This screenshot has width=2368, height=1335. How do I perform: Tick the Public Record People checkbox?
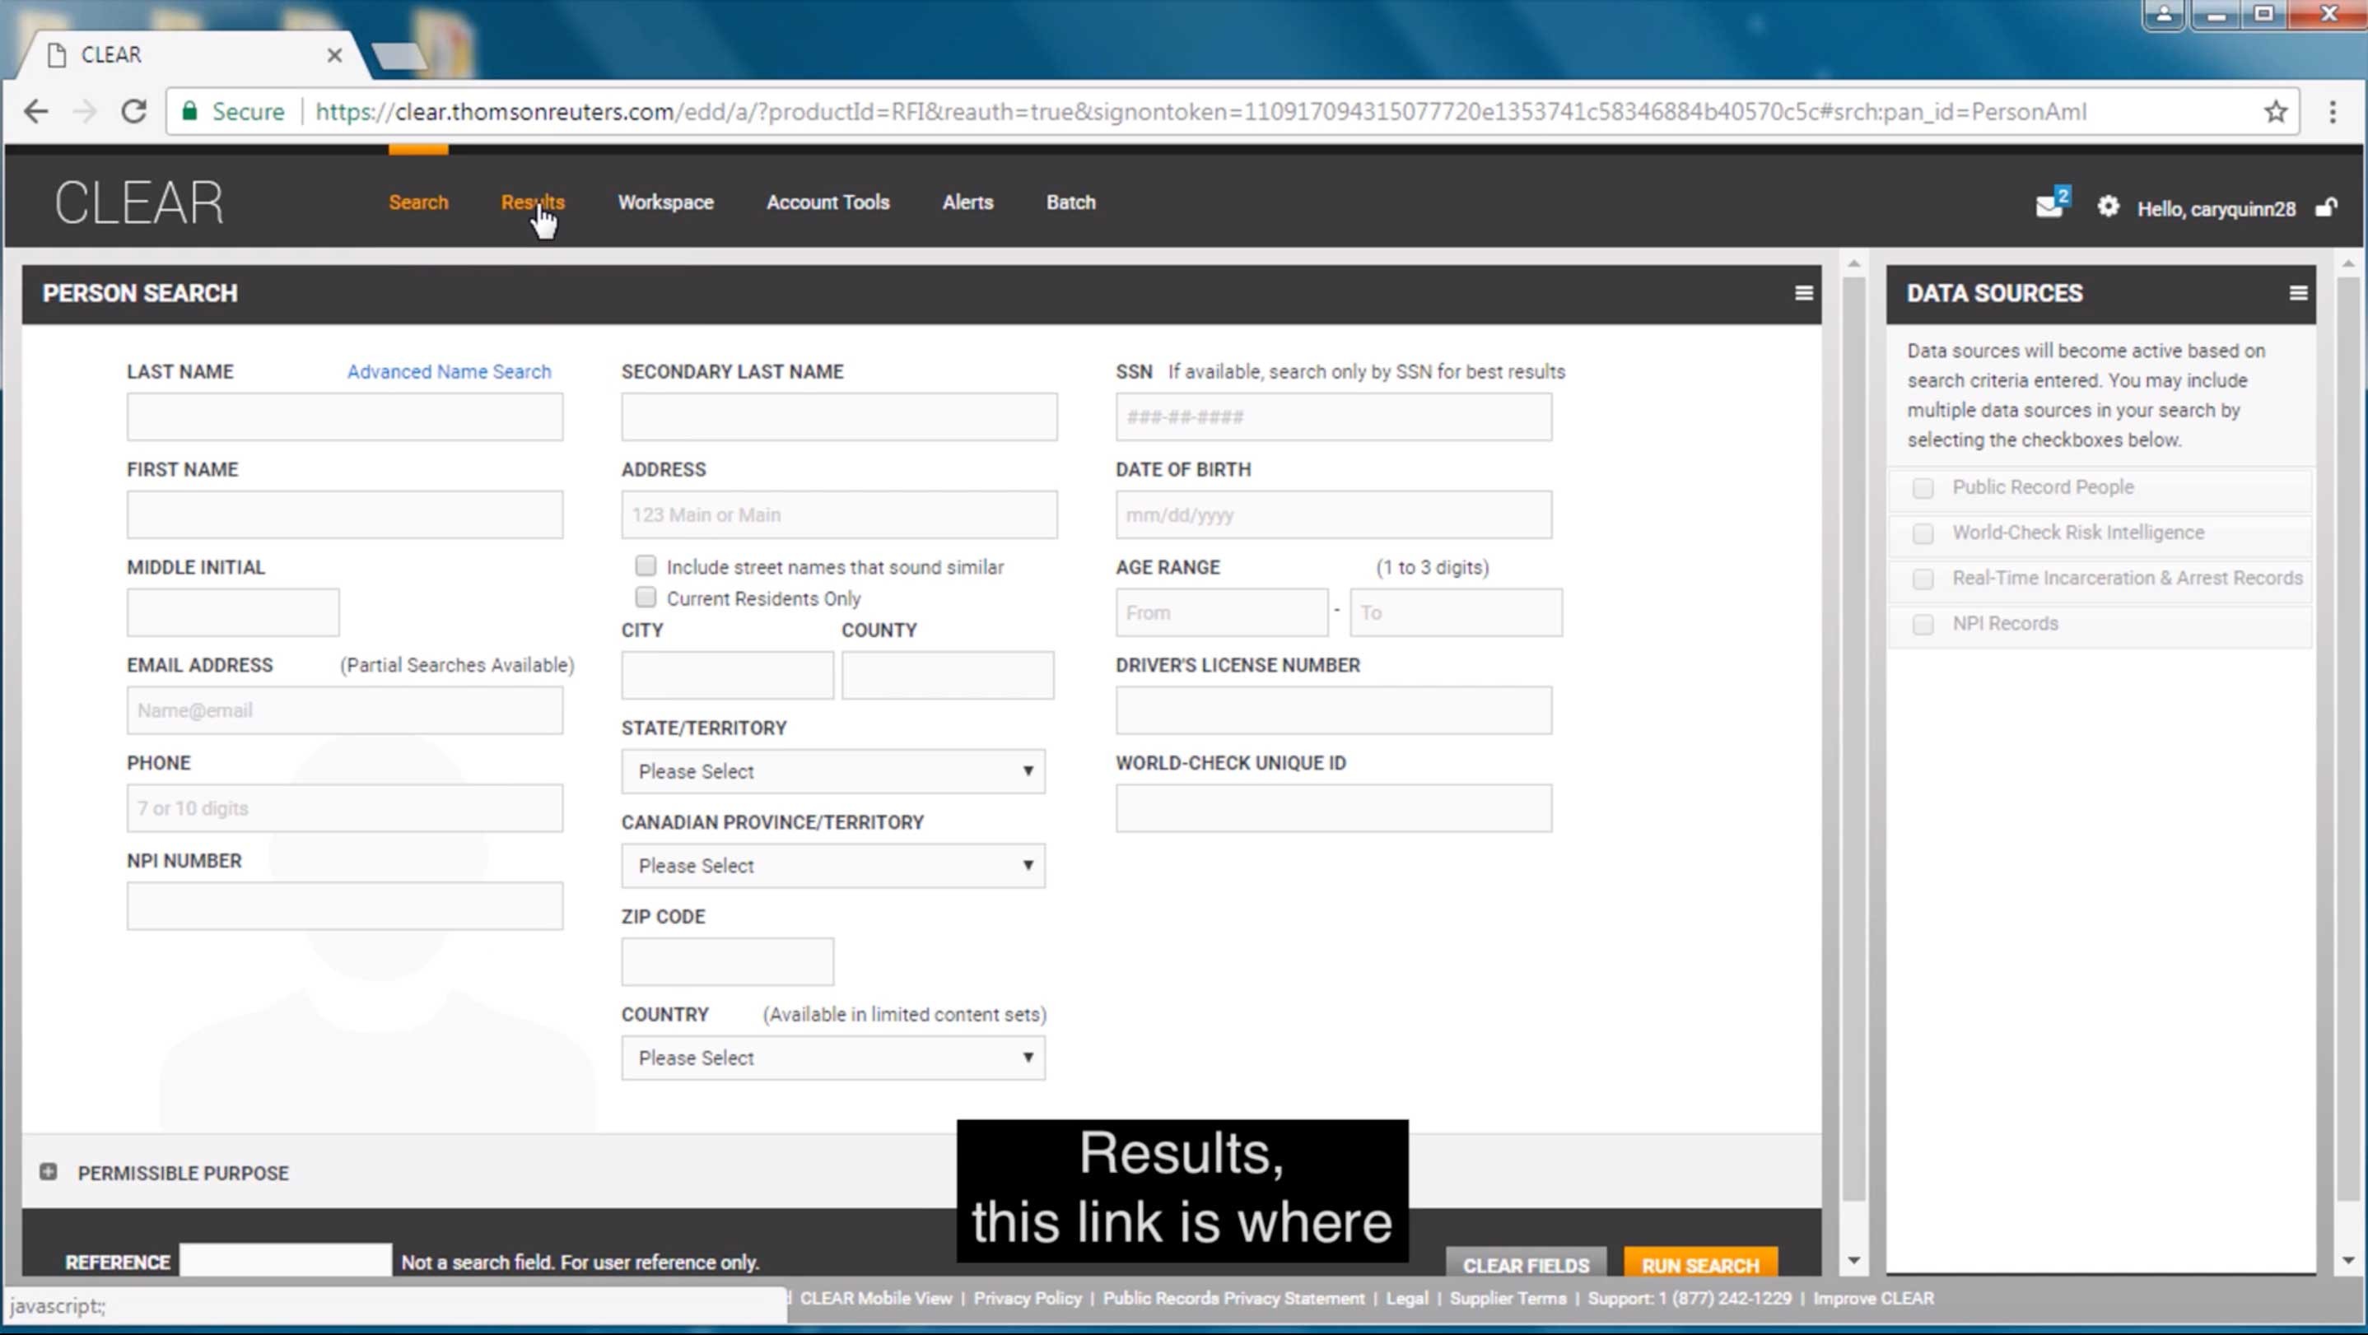[1923, 488]
